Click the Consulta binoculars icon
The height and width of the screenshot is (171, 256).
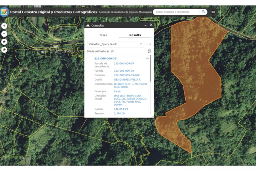pyautogui.click(x=88, y=26)
